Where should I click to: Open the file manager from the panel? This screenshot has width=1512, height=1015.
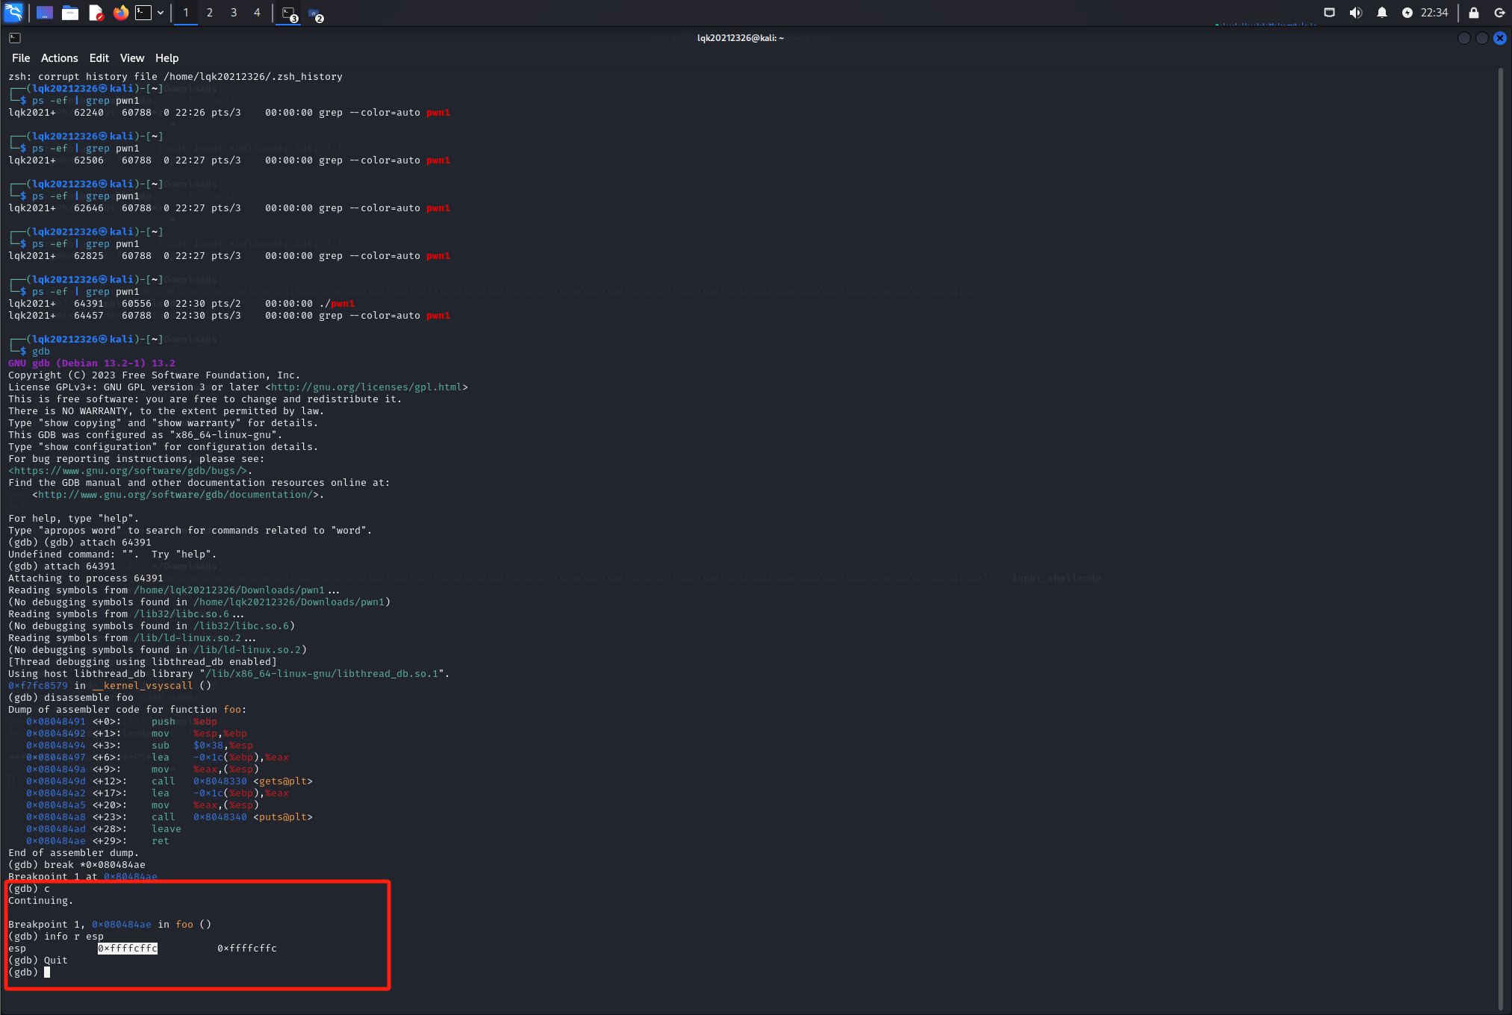pos(70,13)
